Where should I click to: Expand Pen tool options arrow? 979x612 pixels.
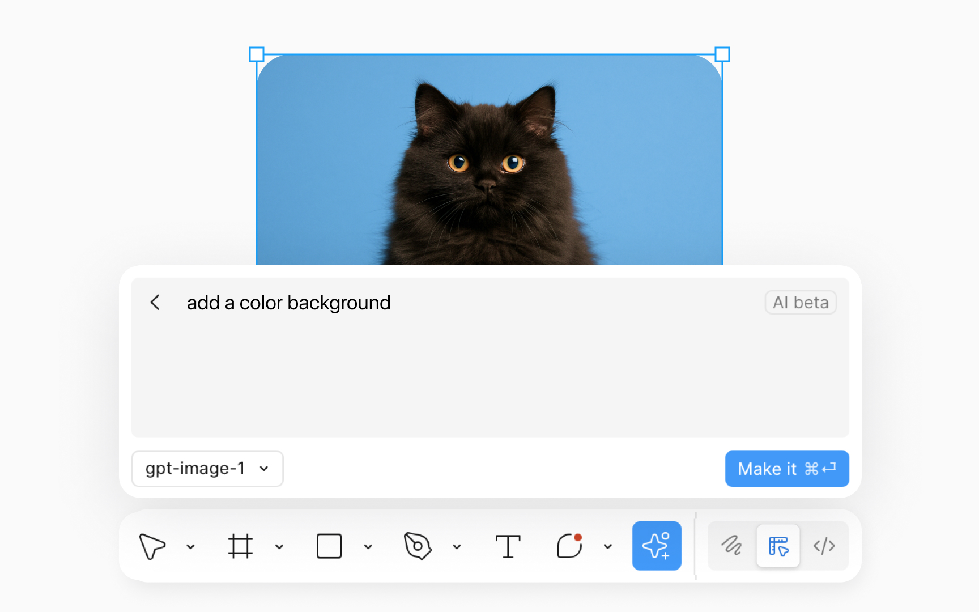click(457, 547)
